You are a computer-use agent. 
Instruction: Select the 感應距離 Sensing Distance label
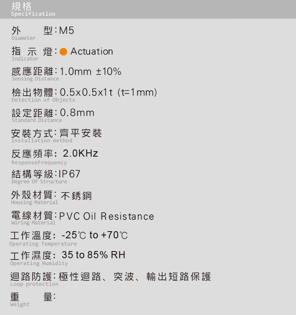click(x=36, y=74)
